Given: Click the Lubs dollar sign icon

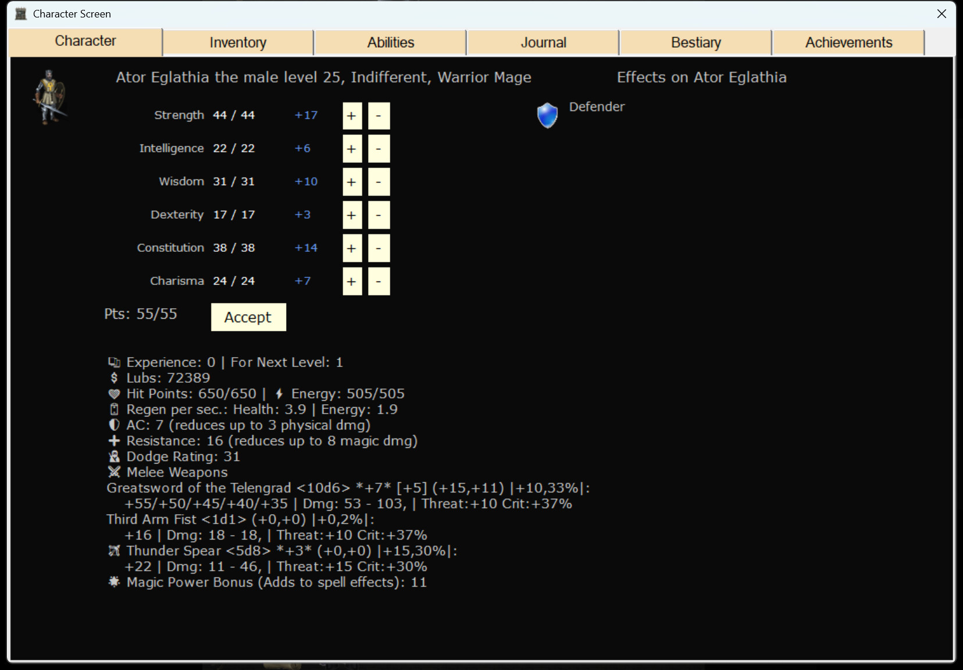Looking at the screenshot, I should click(x=114, y=377).
